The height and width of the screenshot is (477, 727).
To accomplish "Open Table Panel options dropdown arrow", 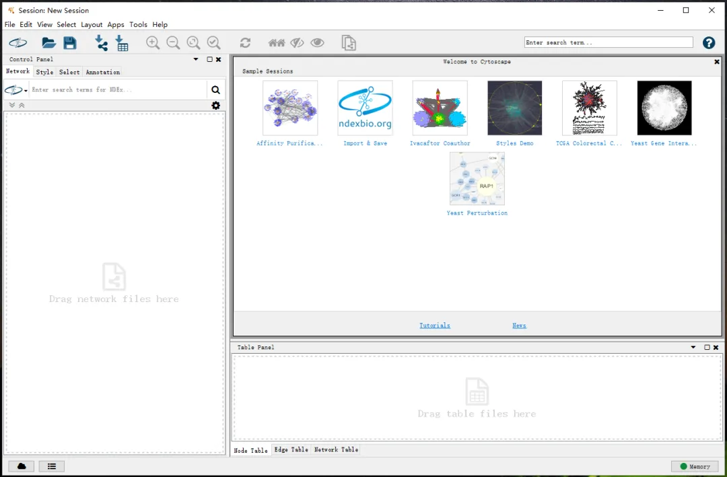I will 693,346.
